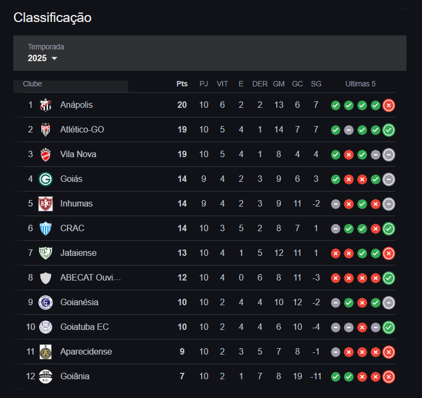Click the Anápolis club crest icon

[x=46, y=105]
